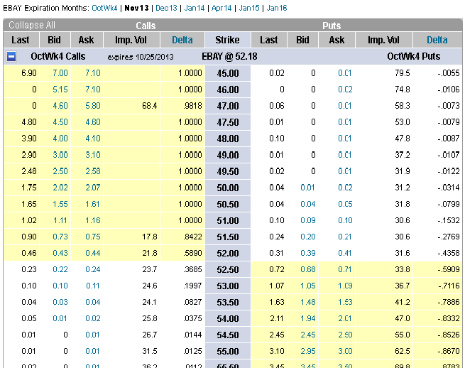
Task: Click the Calls Ask column header
Action: pos(86,40)
